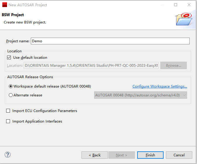Go back with the Back button

point(95,155)
